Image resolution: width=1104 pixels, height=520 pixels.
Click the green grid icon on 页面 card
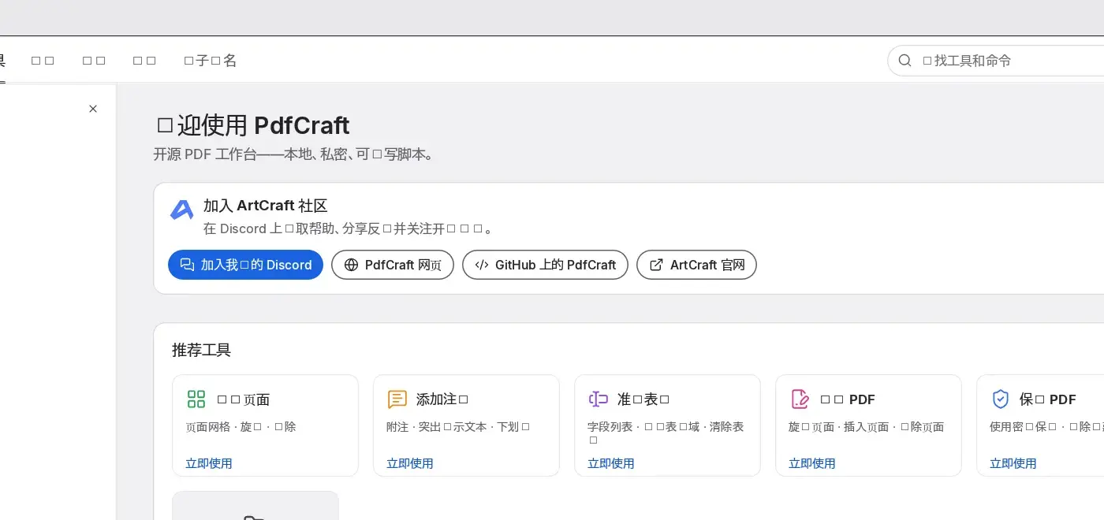click(x=196, y=399)
